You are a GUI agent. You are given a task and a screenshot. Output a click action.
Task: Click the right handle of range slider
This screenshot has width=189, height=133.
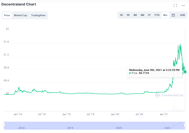(185, 125)
